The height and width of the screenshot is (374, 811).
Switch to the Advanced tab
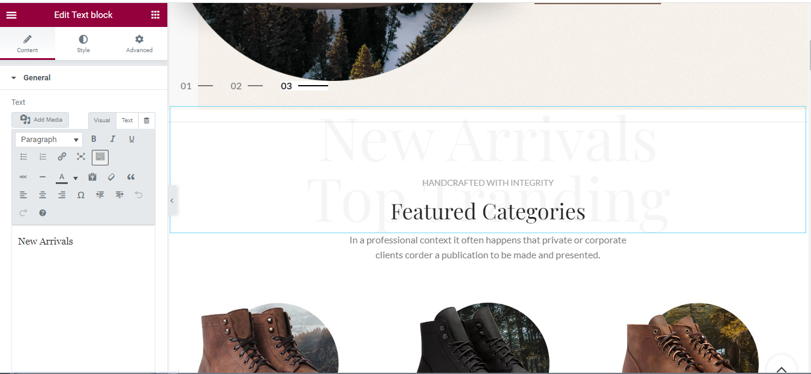point(139,44)
